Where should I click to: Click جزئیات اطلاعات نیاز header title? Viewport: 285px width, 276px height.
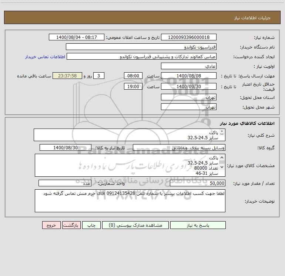click(252, 18)
